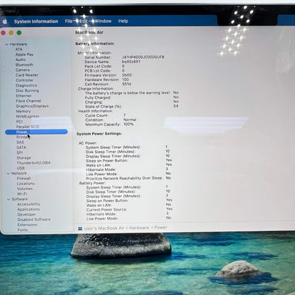Select Accessibility under Software
Screen dimensions: 295x295
(x=29, y=204)
